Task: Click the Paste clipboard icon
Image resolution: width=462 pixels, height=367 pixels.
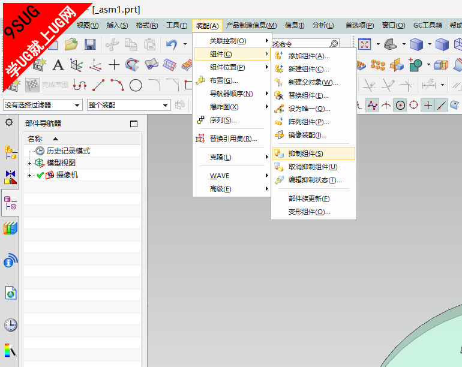Action: [149, 44]
